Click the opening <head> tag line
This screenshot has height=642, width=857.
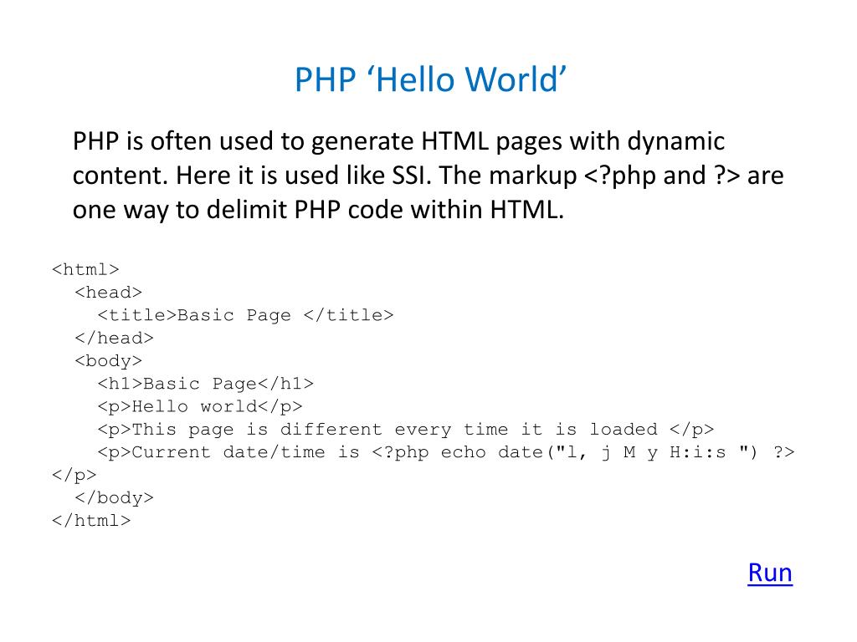click(108, 293)
